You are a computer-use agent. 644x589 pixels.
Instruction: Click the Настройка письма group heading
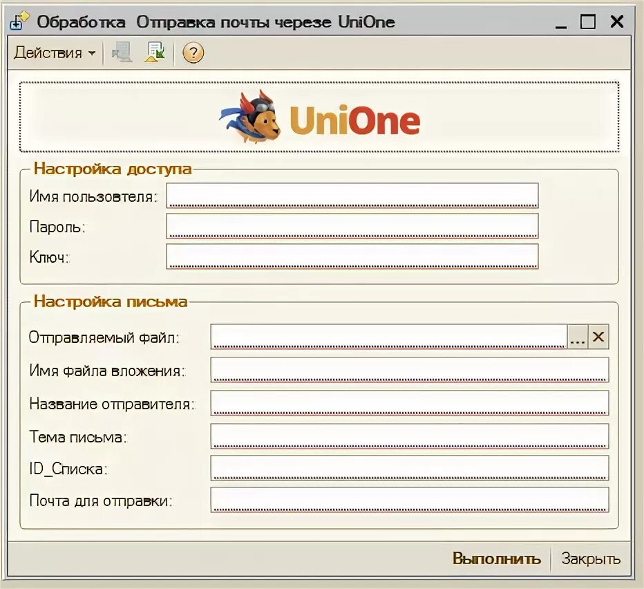point(111,301)
